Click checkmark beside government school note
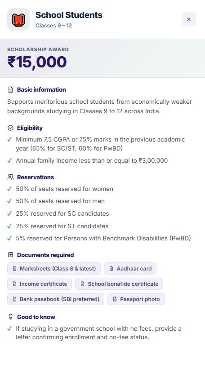This screenshot has height=368, width=205. click(9, 328)
